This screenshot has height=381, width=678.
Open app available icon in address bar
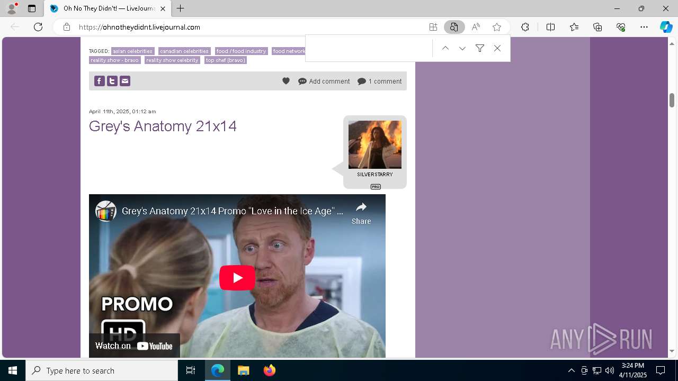click(433, 27)
